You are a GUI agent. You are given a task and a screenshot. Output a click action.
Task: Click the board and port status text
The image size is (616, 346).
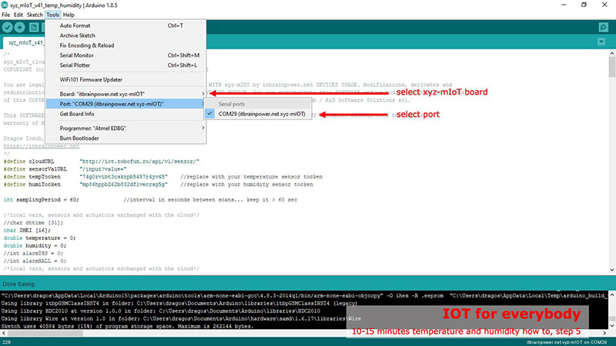566,342
